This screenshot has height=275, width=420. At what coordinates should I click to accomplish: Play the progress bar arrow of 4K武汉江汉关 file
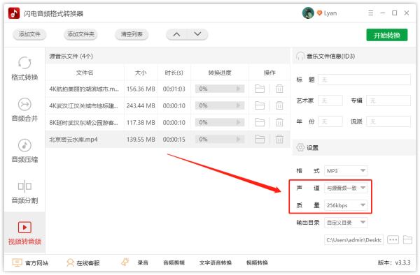(239, 105)
